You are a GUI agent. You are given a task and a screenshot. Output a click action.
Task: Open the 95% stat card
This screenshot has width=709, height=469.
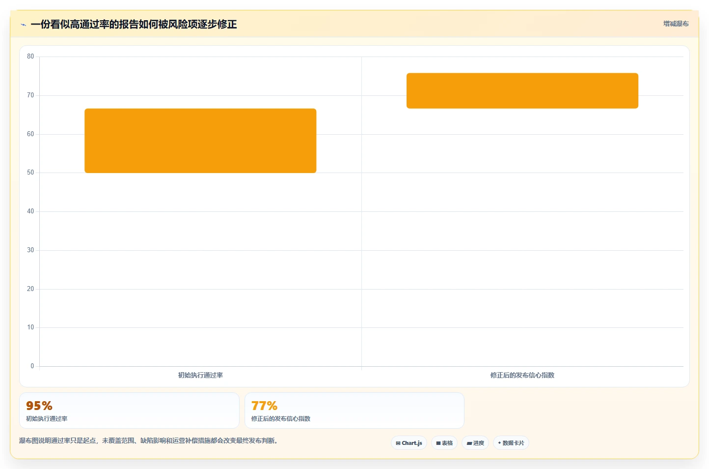[x=129, y=410]
